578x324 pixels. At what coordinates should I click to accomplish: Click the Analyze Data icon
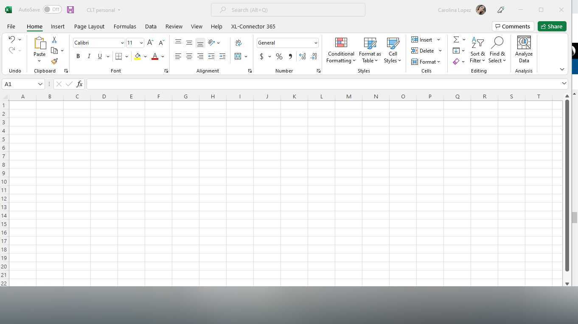(x=524, y=50)
